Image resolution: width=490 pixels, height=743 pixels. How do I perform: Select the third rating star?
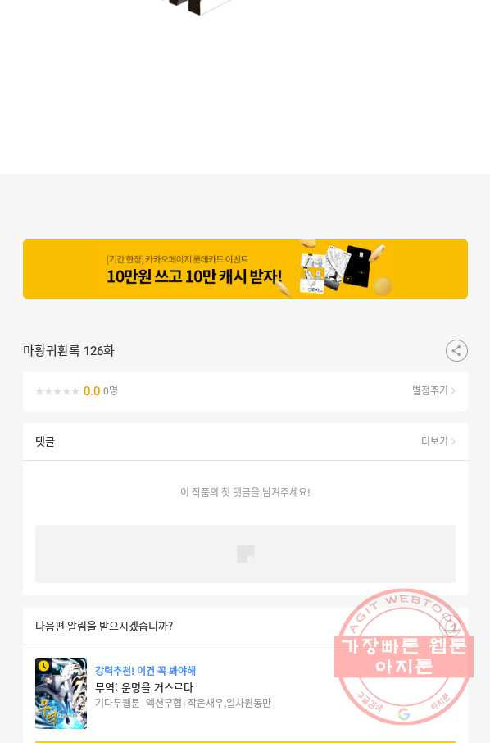point(57,391)
